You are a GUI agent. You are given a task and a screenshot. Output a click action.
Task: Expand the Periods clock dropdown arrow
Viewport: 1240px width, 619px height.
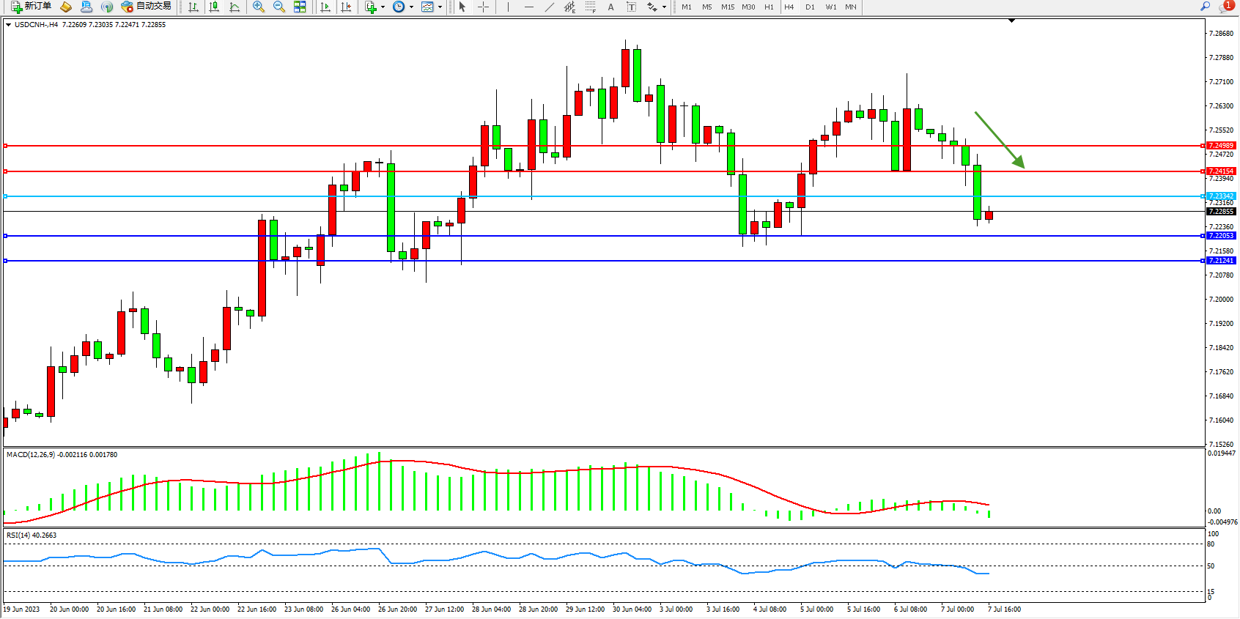(411, 7)
